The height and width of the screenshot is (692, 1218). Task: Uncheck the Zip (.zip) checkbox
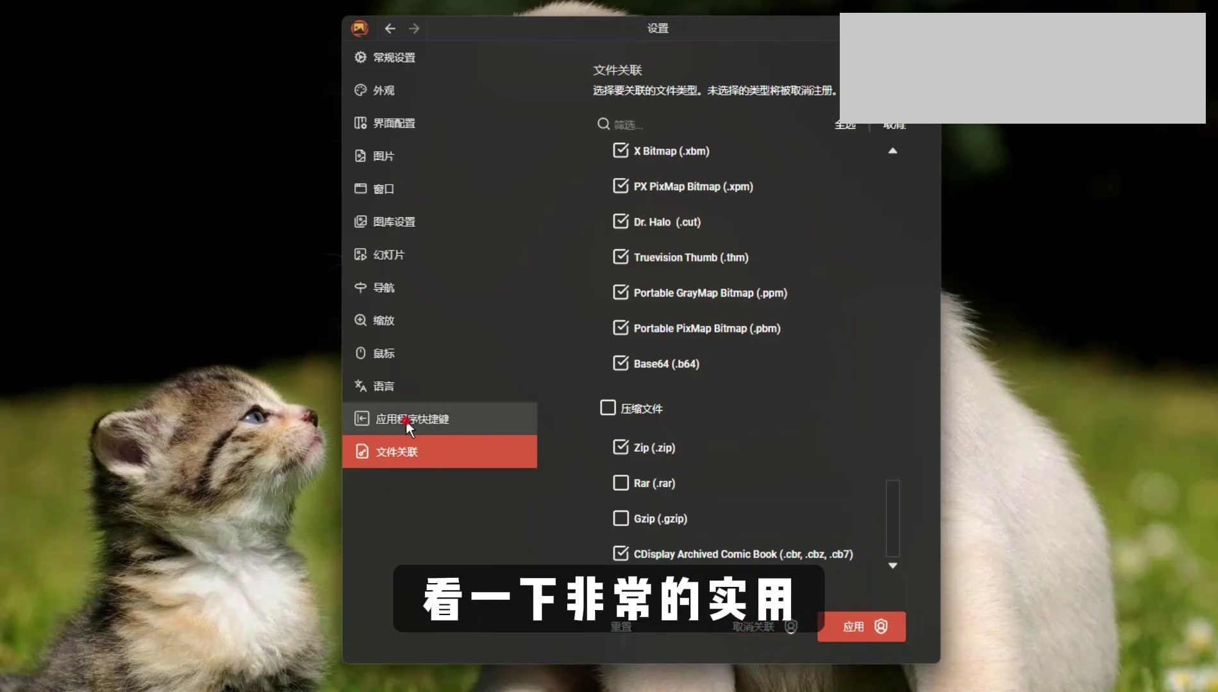[x=621, y=447]
